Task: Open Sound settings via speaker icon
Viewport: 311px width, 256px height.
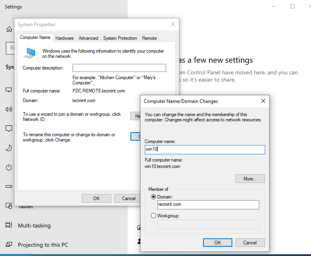Action: coord(9,109)
